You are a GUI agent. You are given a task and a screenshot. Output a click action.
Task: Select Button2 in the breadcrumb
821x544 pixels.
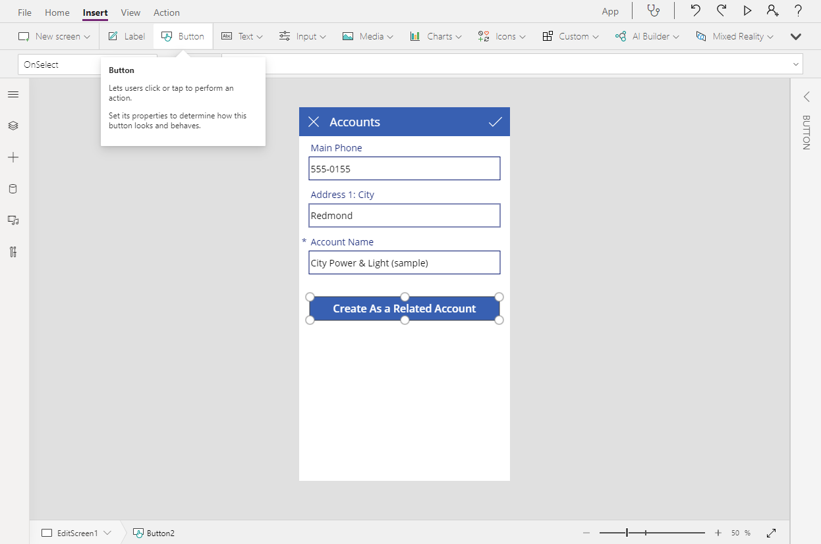pyautogui.click(x=154, y=533)
